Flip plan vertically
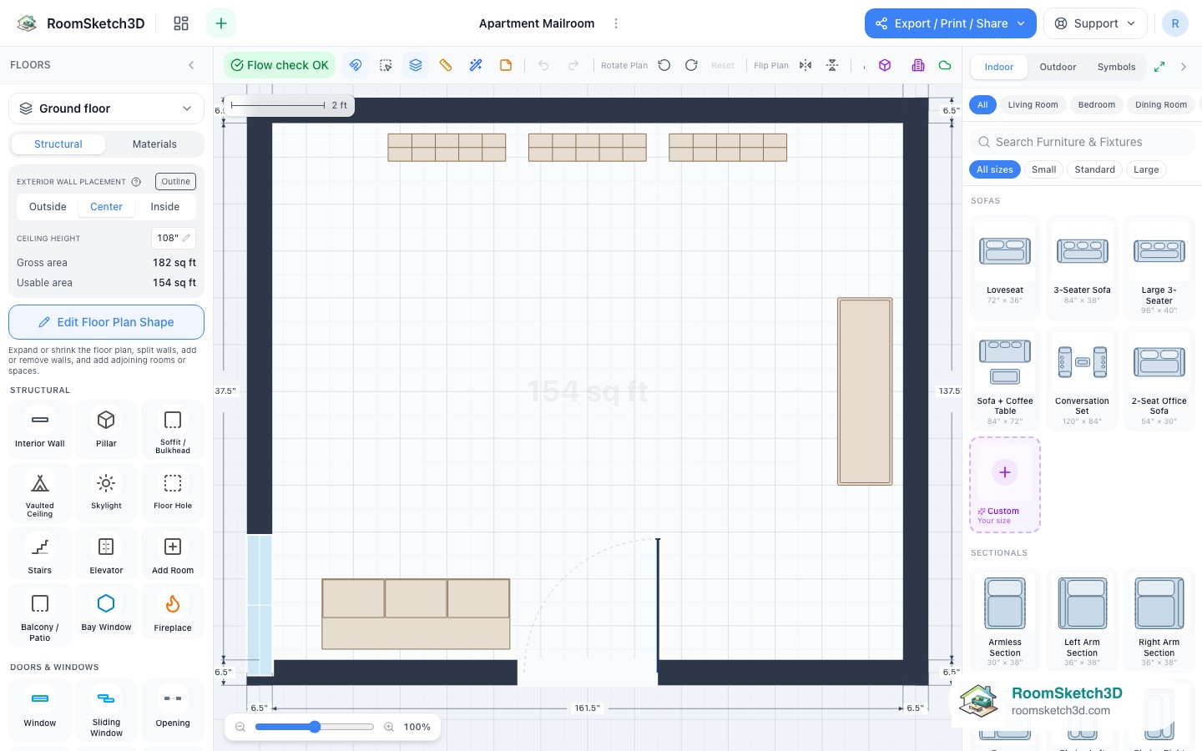Image resolution: width=1202 pixels, height=751 pixels. coord(832,65)
